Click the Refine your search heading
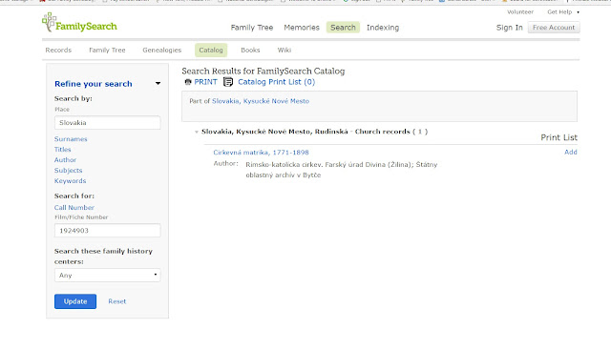The height and width of the screenshot is (350, 611). [94, 84]
